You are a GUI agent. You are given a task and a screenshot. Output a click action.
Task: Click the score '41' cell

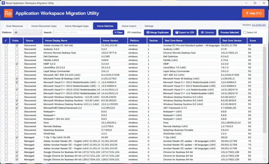tap(250, 108)
